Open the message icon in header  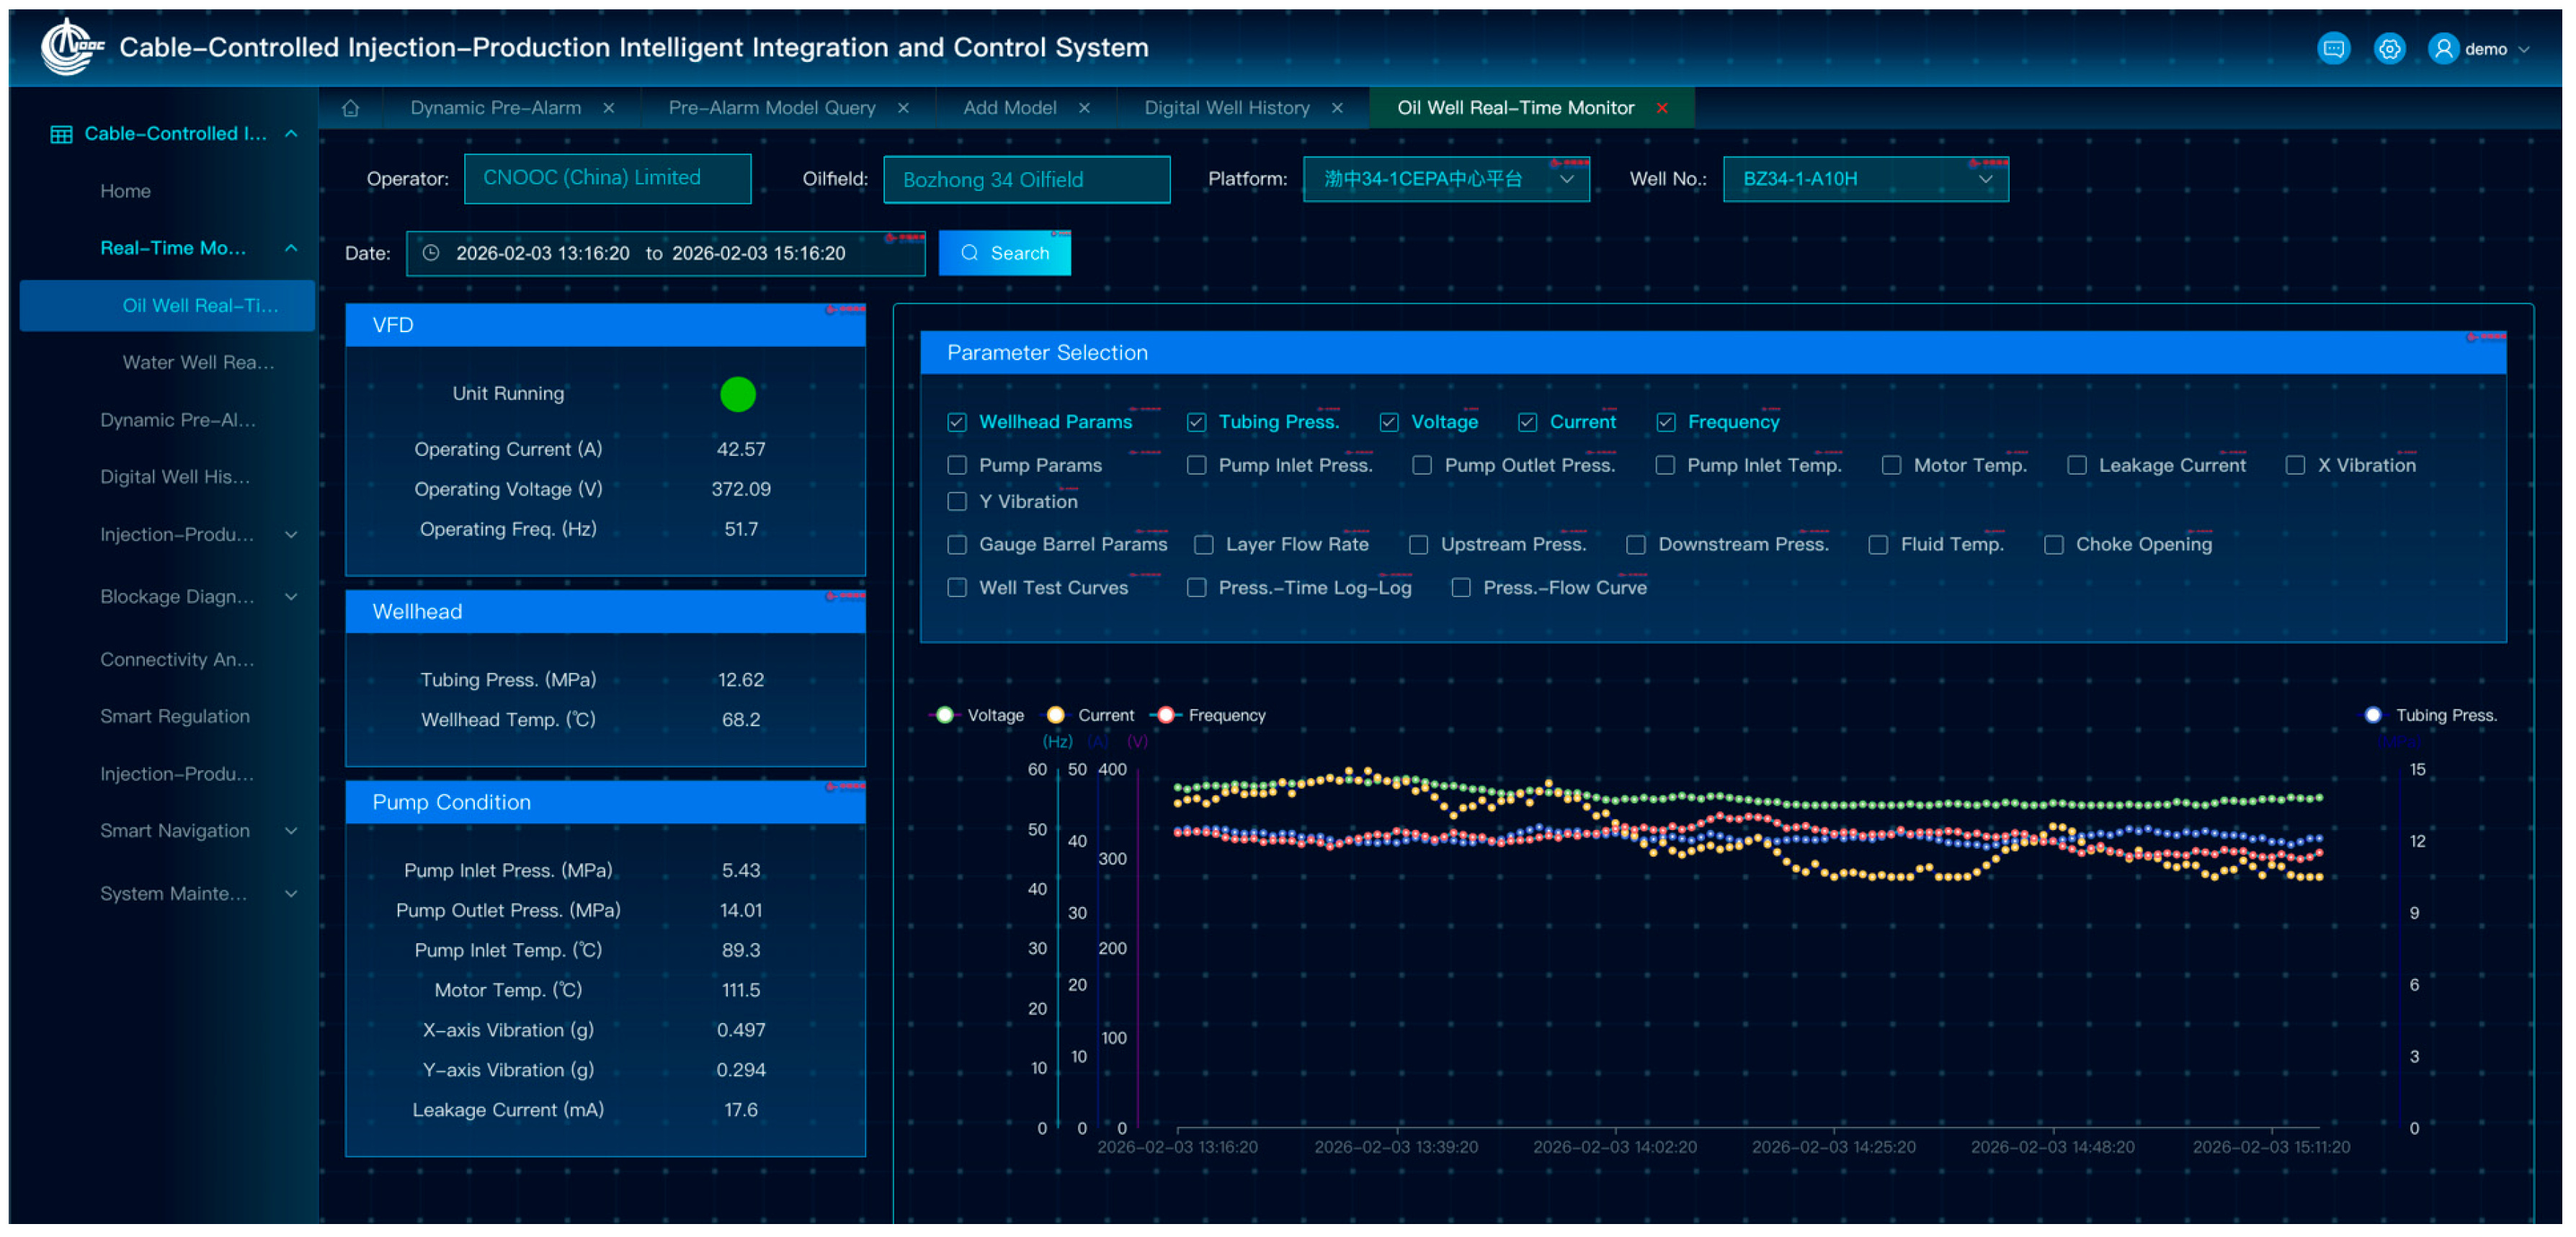[2333, 48]
